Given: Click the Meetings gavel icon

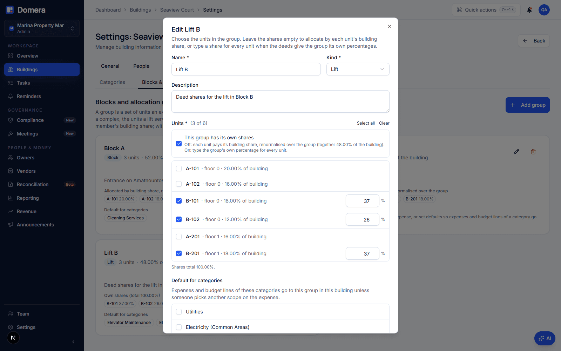Looking at the screenshot, I should point(11,134).
